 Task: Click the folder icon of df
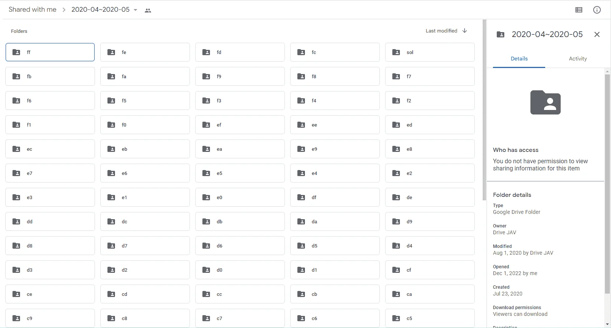click(301, 197)
